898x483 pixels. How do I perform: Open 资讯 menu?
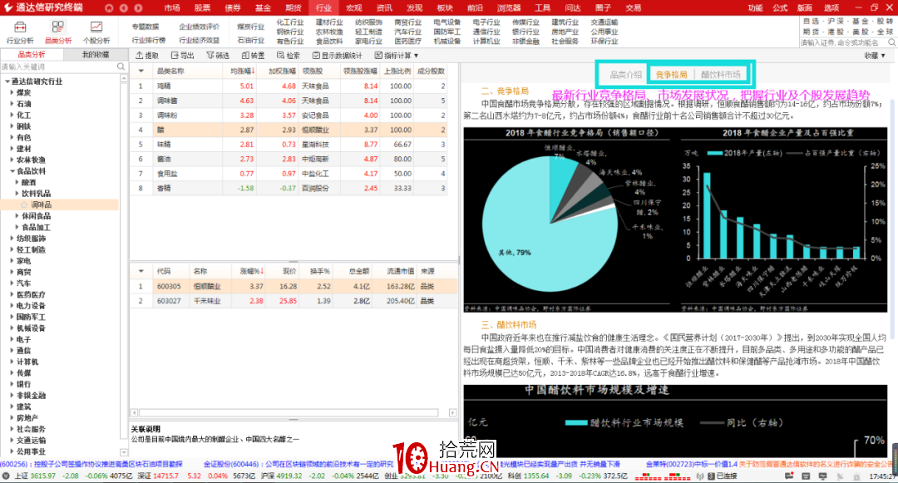point(384,8)
